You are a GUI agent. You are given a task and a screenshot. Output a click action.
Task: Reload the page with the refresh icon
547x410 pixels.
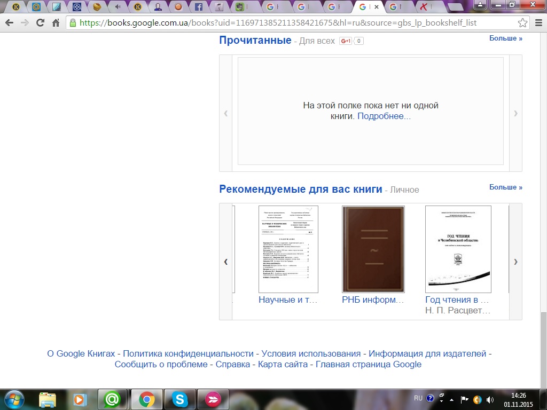tap(41, 23)
